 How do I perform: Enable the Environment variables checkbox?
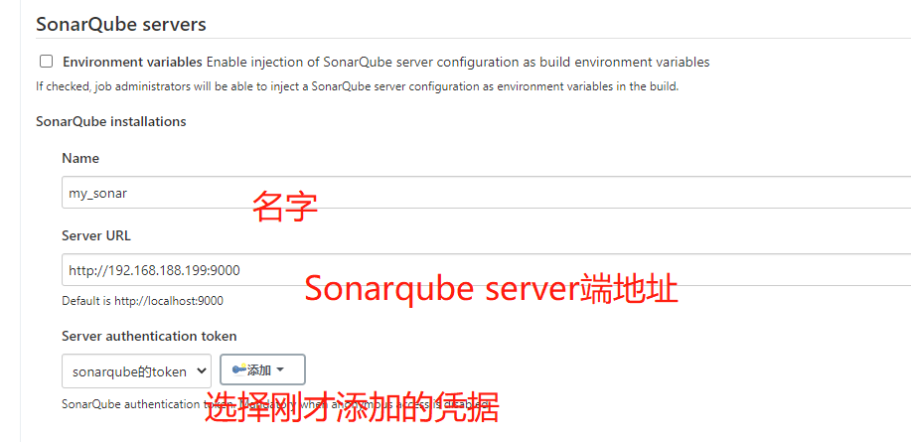click(x=46, y=62)
